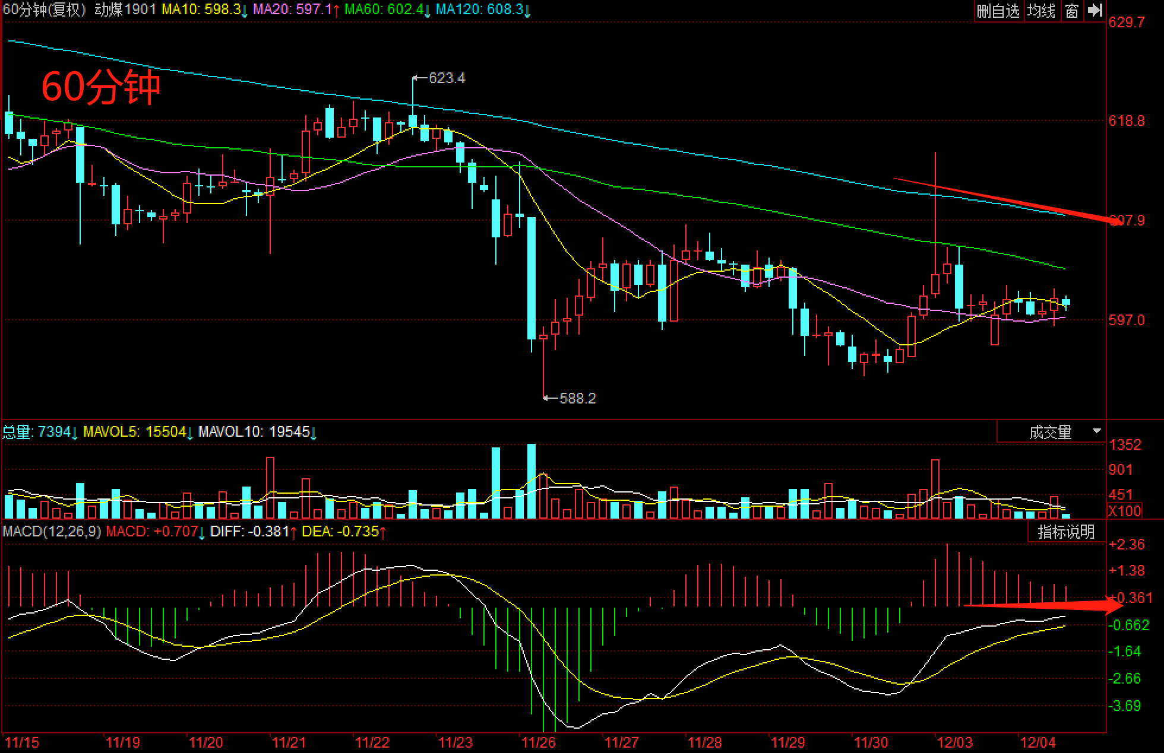Select the MA20: 597.1 label
Viewport: 1164px width, 753px height.
296,9
